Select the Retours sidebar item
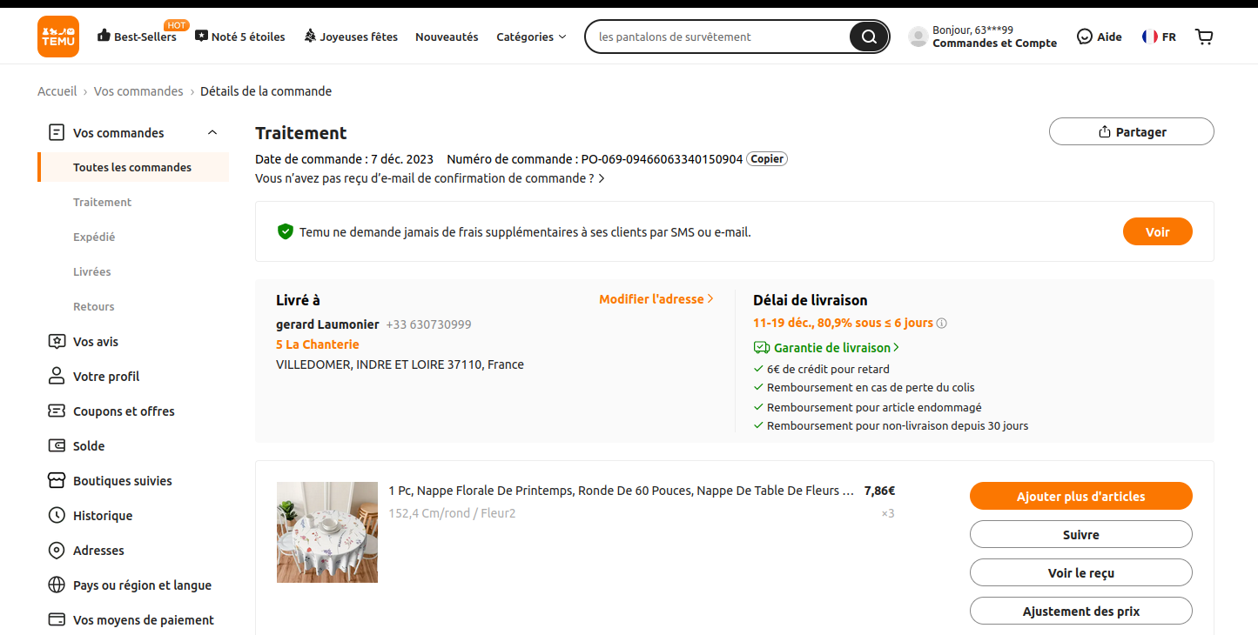The image size is (1258, 635). [94, 307]
